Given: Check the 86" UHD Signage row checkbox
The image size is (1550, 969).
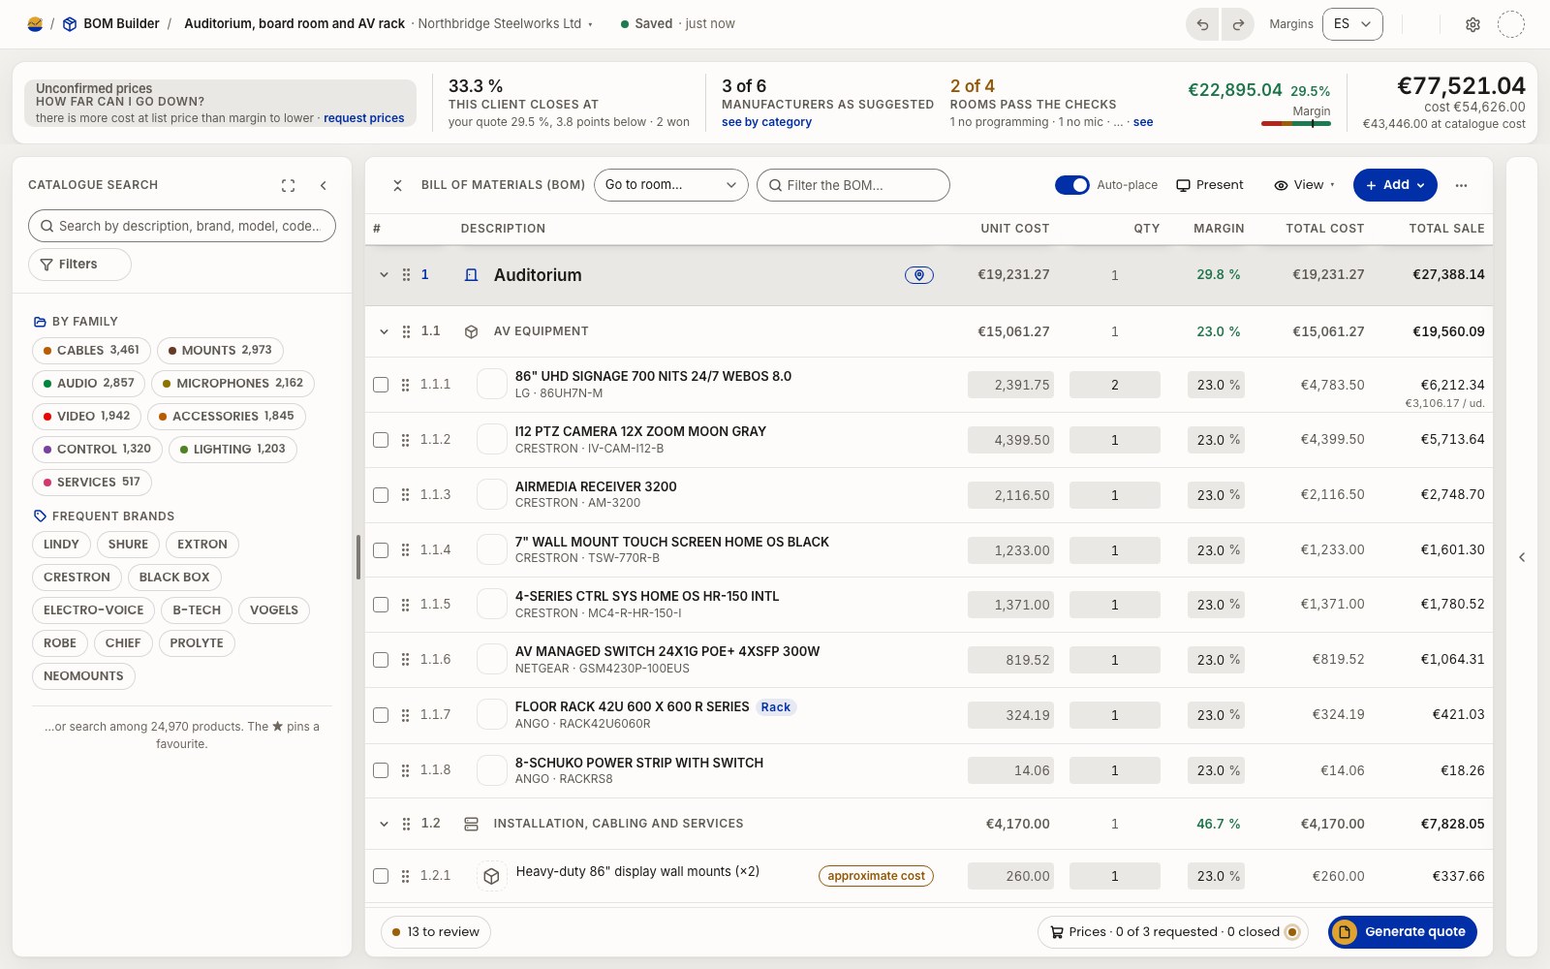Looking at the screenshot, I should click(381, 385).
